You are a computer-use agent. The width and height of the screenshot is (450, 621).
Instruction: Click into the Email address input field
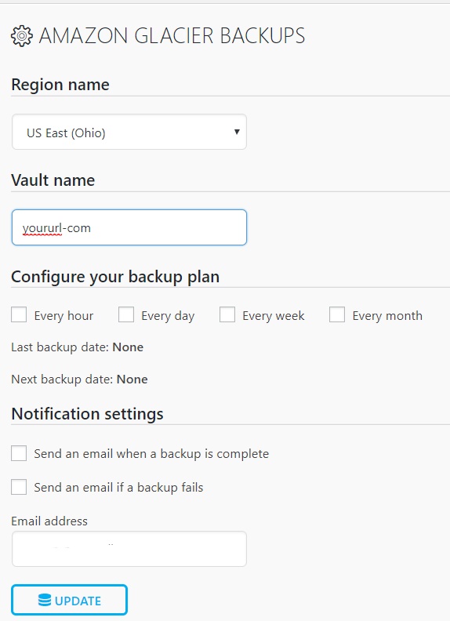(x=129, y=549)
